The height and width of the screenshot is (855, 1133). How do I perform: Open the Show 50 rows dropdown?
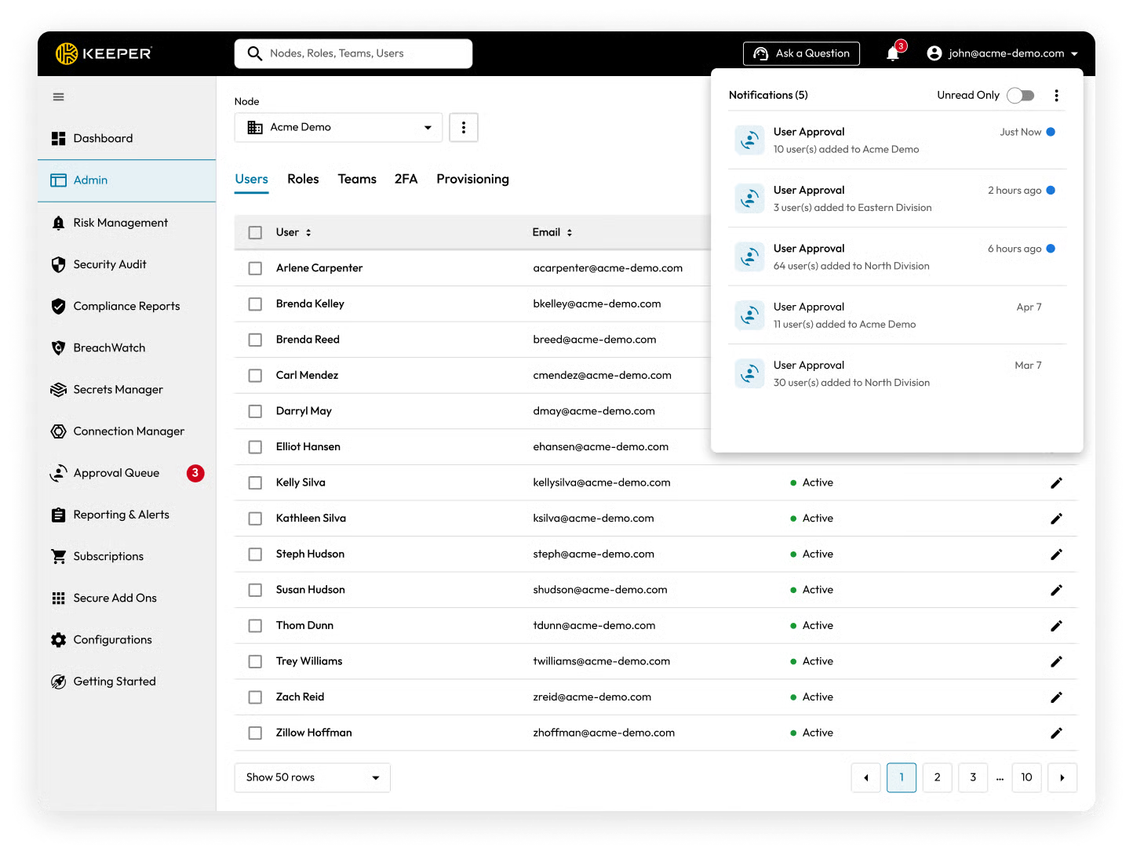coord(312,777)
